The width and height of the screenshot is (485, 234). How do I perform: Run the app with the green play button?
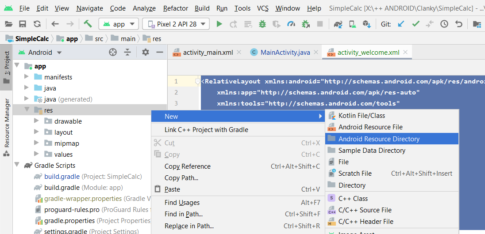pos(219,24)
